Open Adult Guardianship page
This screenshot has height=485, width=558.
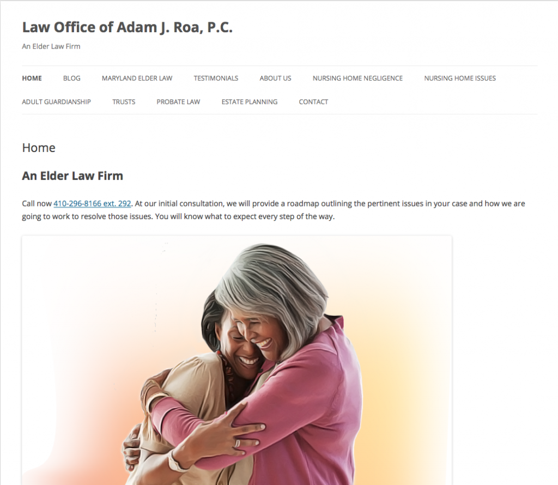point(56,102)
